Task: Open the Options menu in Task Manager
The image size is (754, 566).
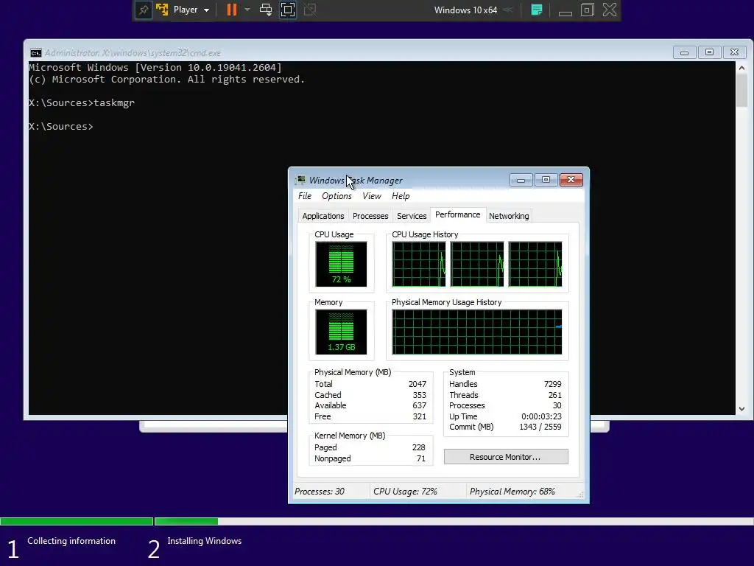Action: click(x=337, y=196)
